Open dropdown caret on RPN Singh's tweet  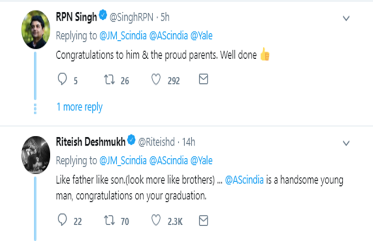(x=346, y=18)
